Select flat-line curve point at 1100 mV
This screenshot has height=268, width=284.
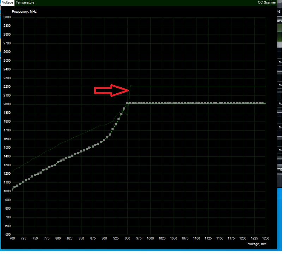[x=197, y=103]
